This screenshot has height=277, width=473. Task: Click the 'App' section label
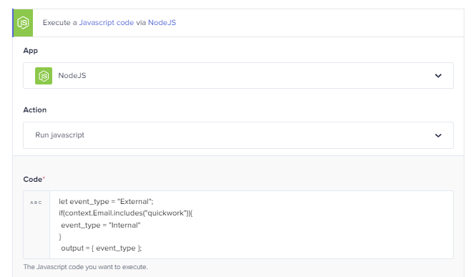click(x=31, y=51)
